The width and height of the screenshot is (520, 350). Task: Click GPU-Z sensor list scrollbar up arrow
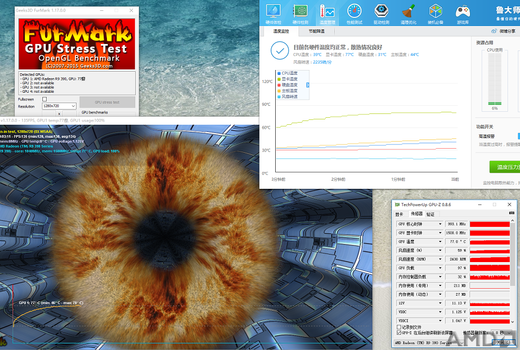pyautogui.click(x=512, y=221)
